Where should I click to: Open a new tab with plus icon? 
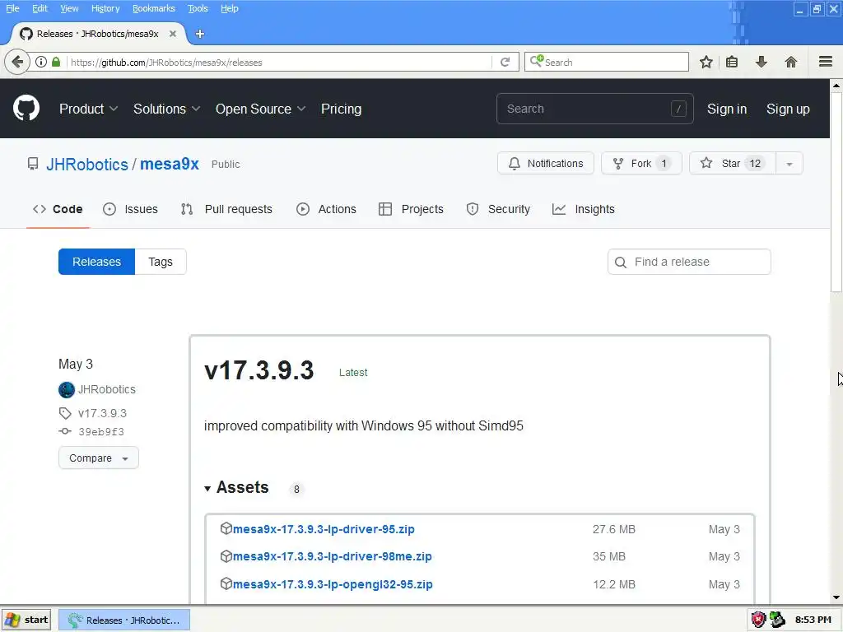(199, 34)
